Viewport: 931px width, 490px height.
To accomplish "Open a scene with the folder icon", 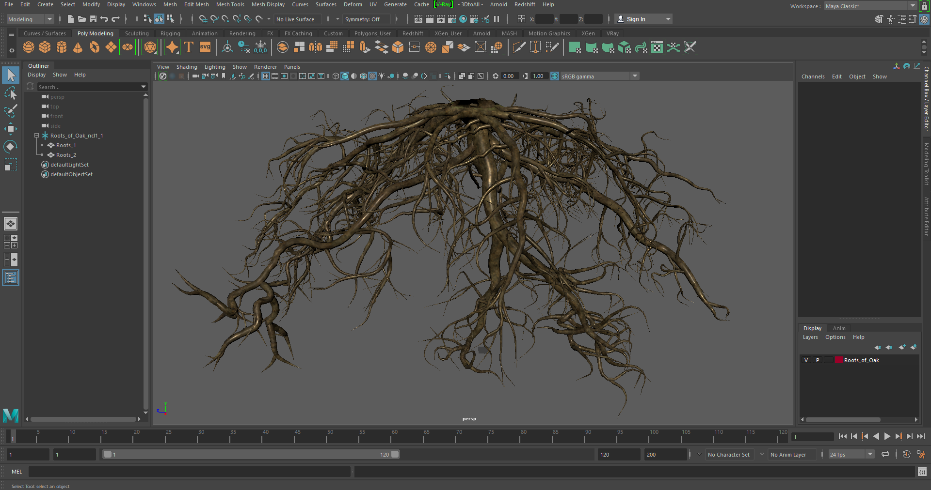I will [82, 19].
